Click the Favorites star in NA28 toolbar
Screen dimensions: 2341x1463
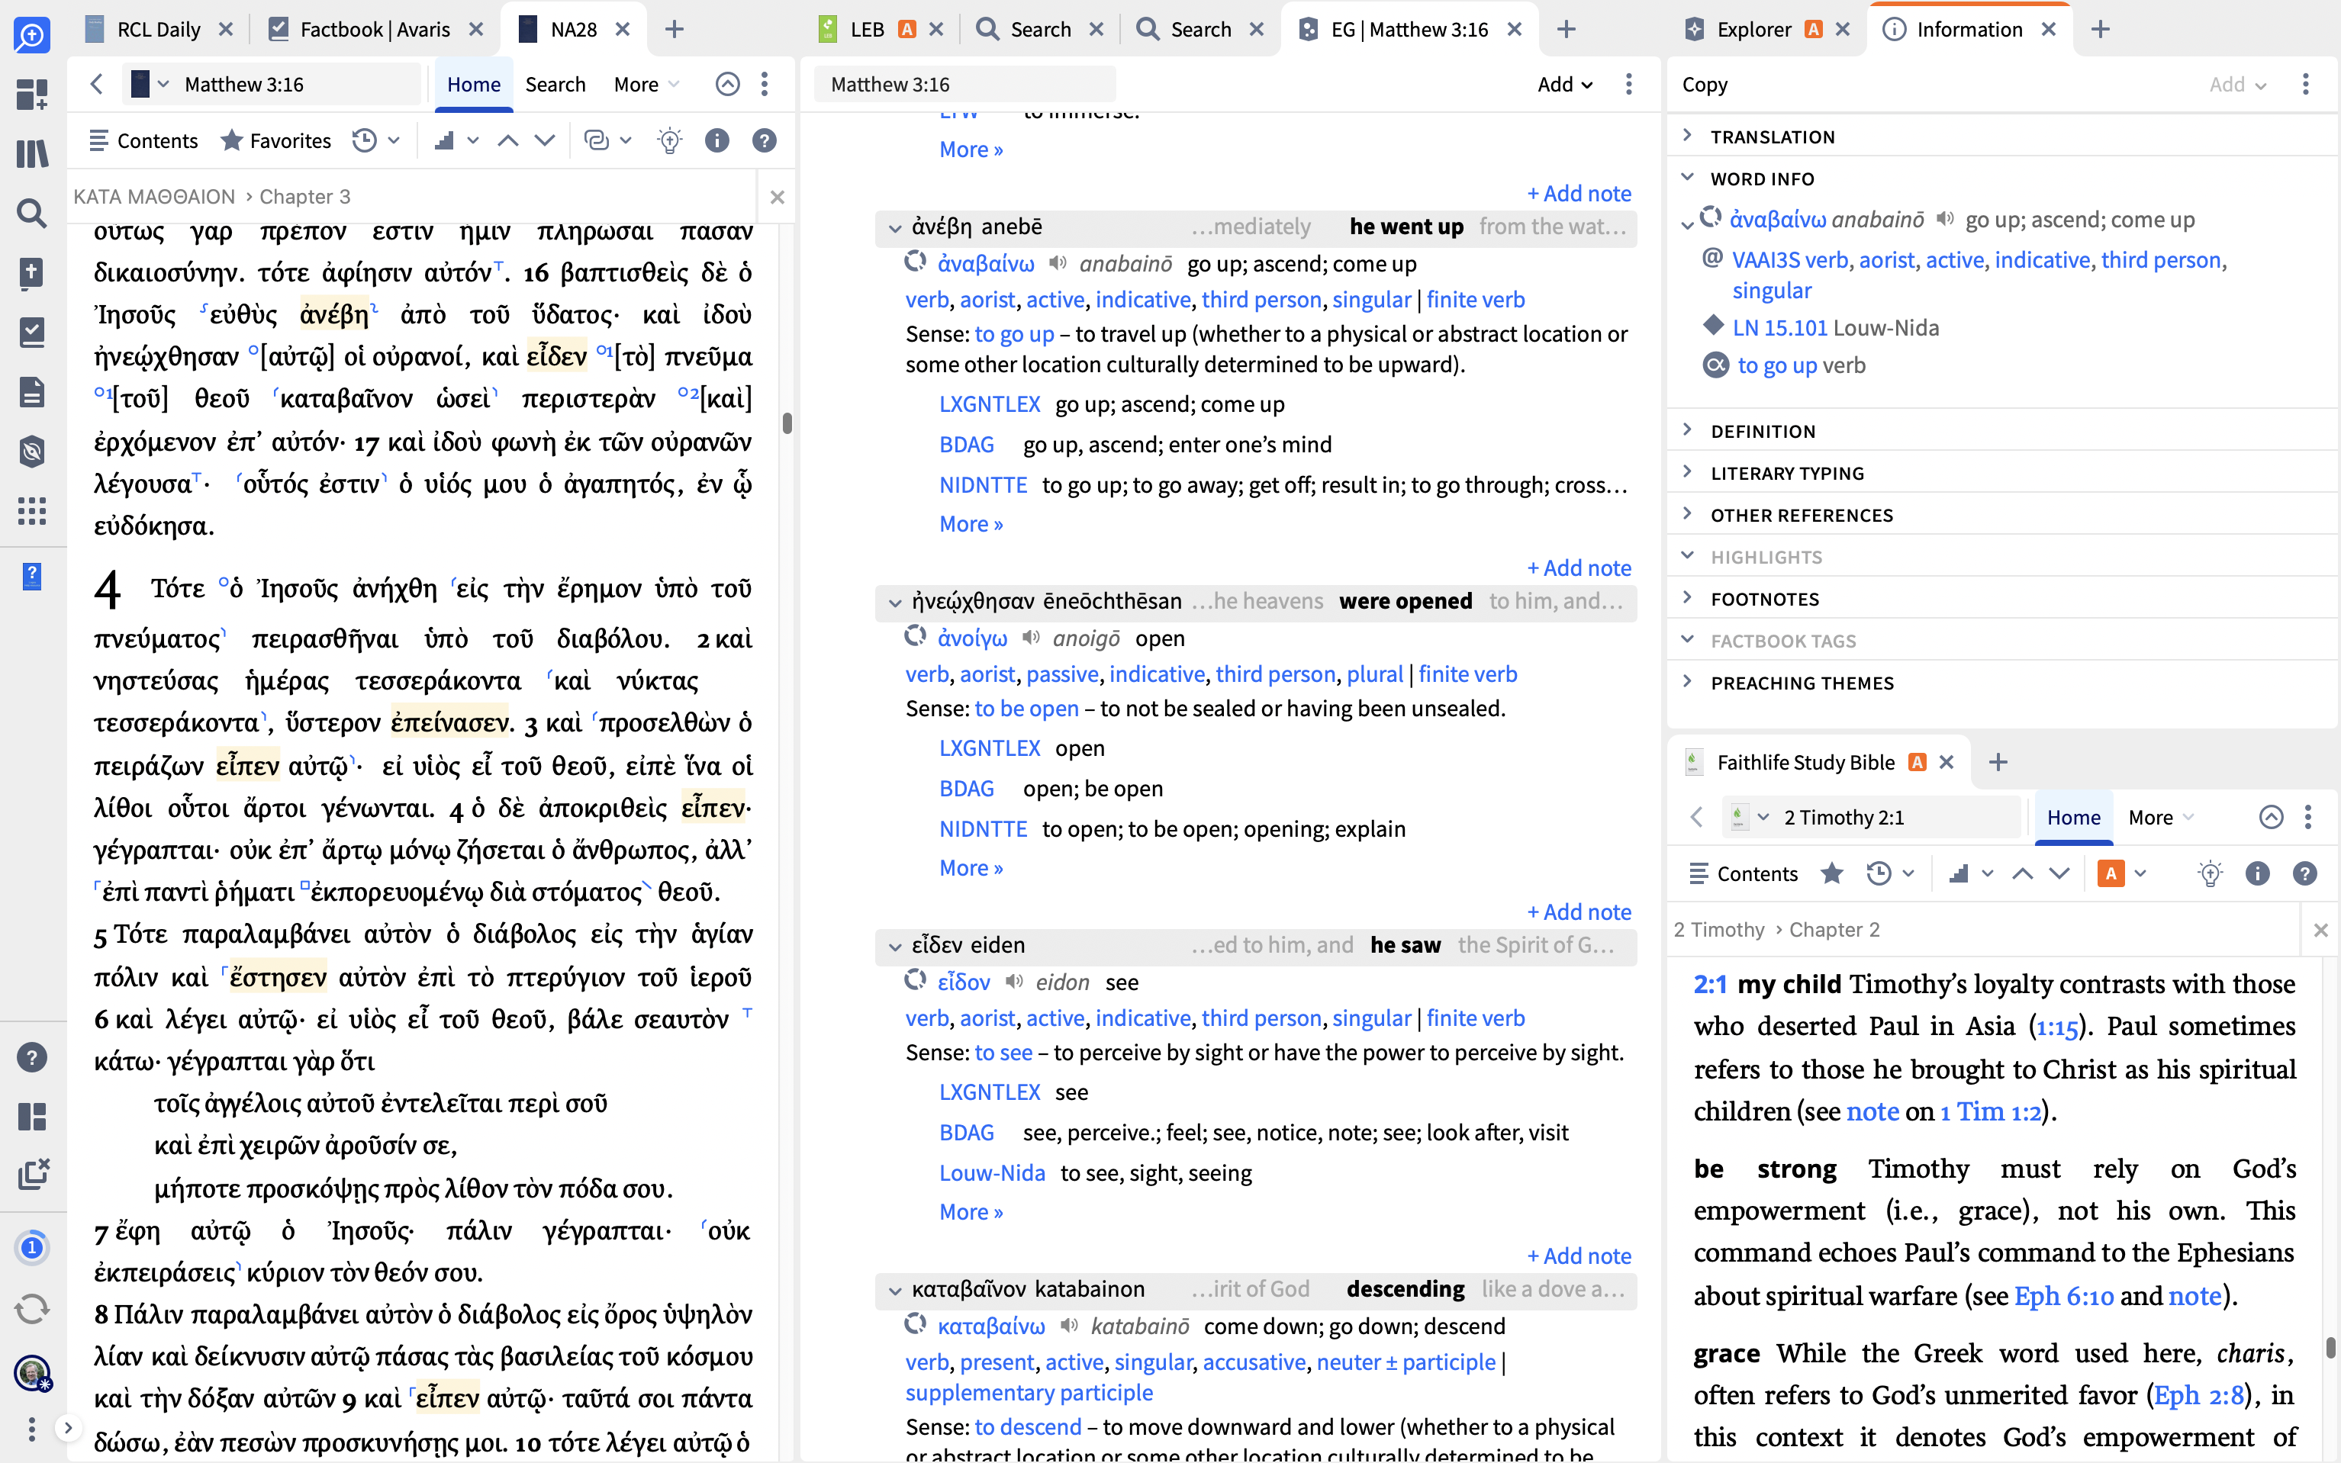(x=231, y=141)
